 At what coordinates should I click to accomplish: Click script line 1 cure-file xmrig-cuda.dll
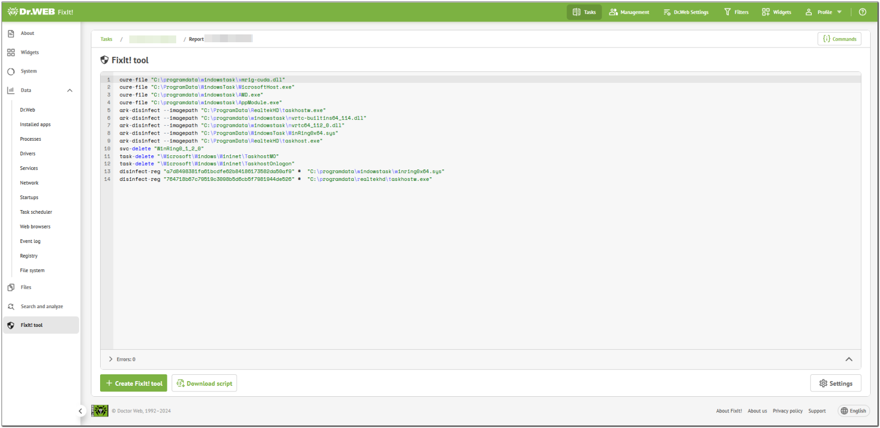click(x=202, y=80)
